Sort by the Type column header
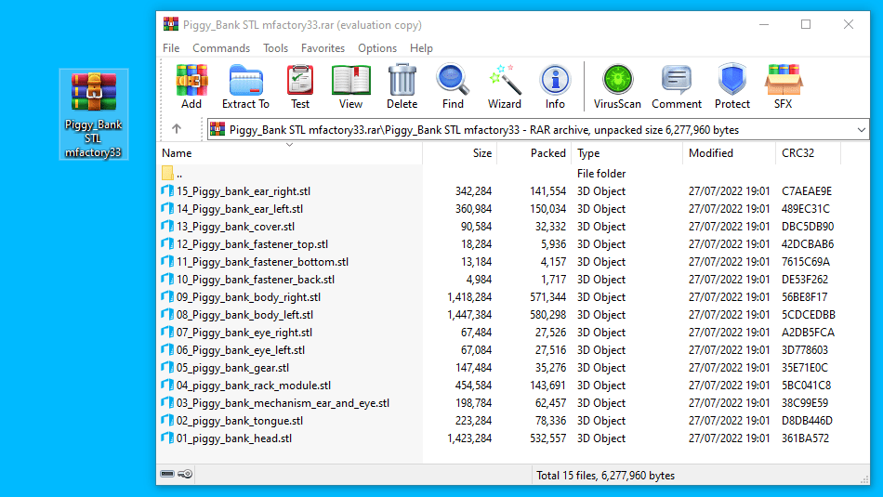 coord(626,153)
